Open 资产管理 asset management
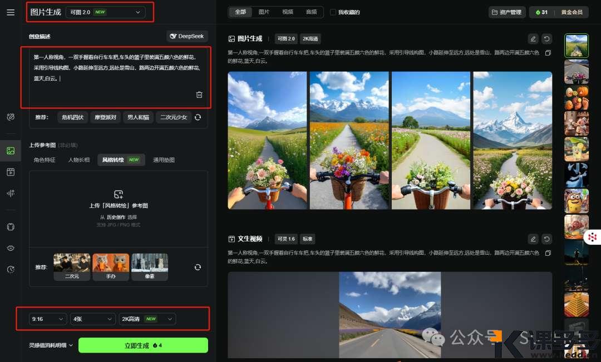This screenshot has width=601, height=362. 506,11
